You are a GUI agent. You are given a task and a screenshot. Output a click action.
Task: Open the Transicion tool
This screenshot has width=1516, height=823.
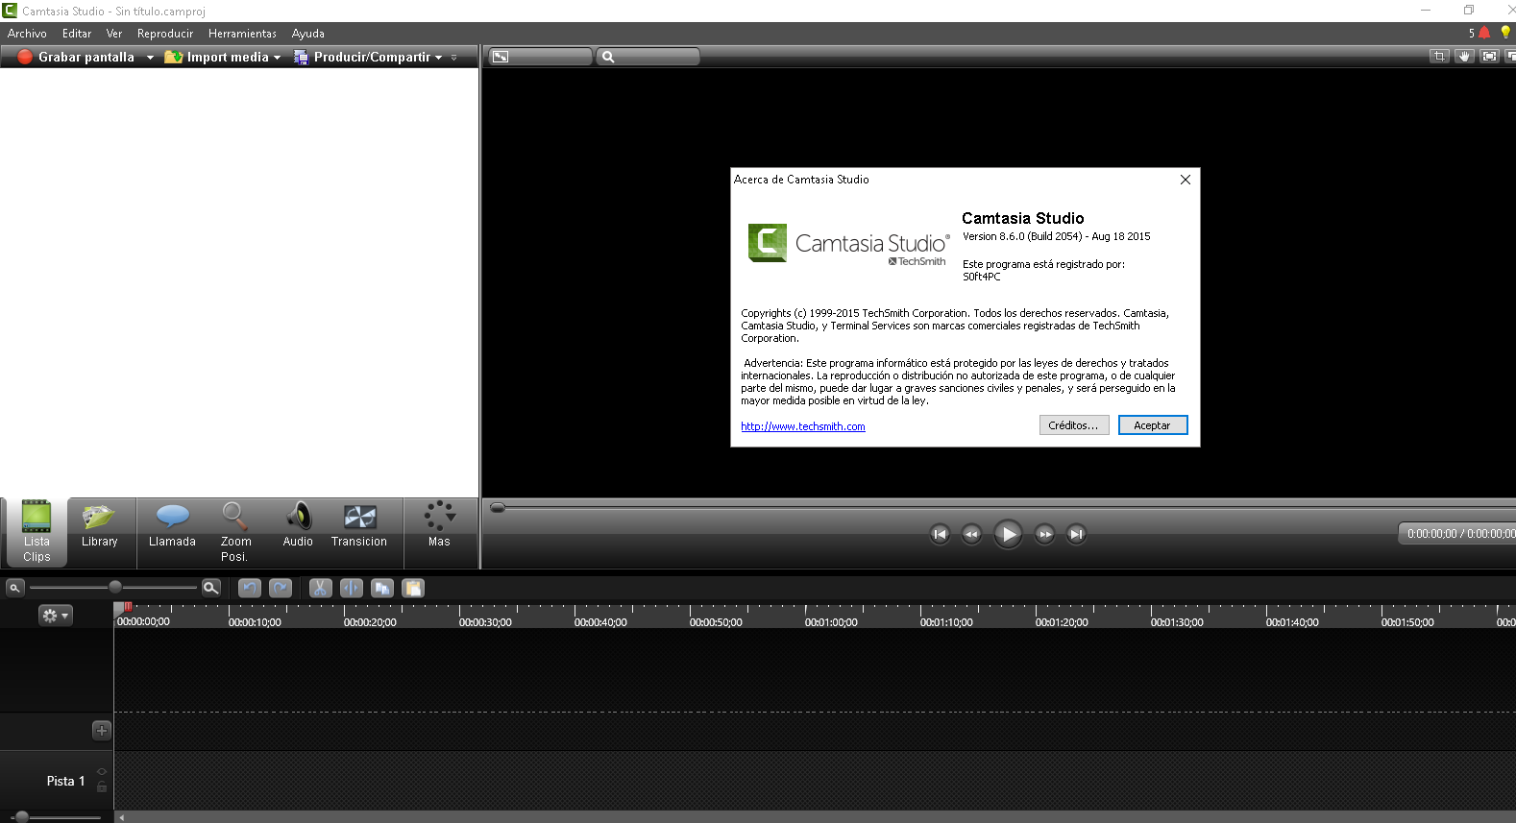359,526
